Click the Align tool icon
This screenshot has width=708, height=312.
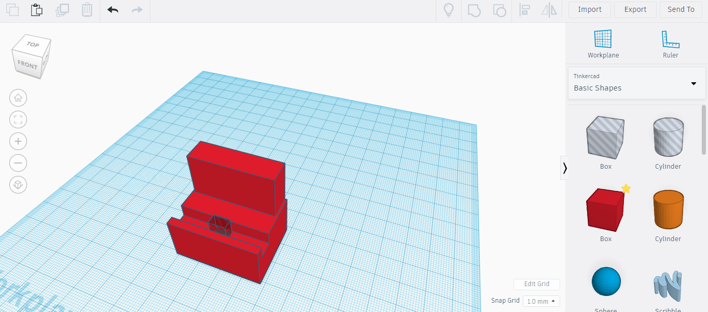[525, 10]
